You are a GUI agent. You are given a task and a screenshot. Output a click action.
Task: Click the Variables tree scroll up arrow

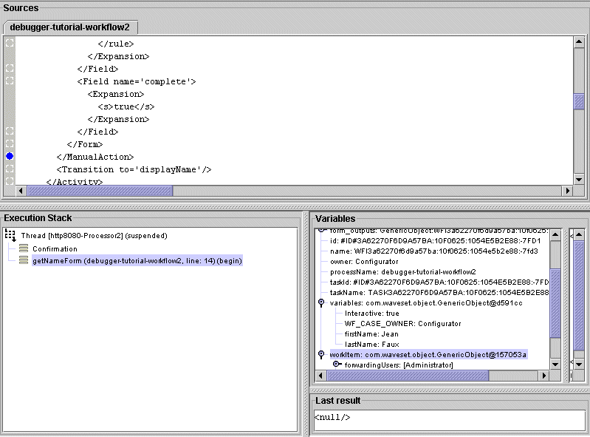tap(555, 235)
